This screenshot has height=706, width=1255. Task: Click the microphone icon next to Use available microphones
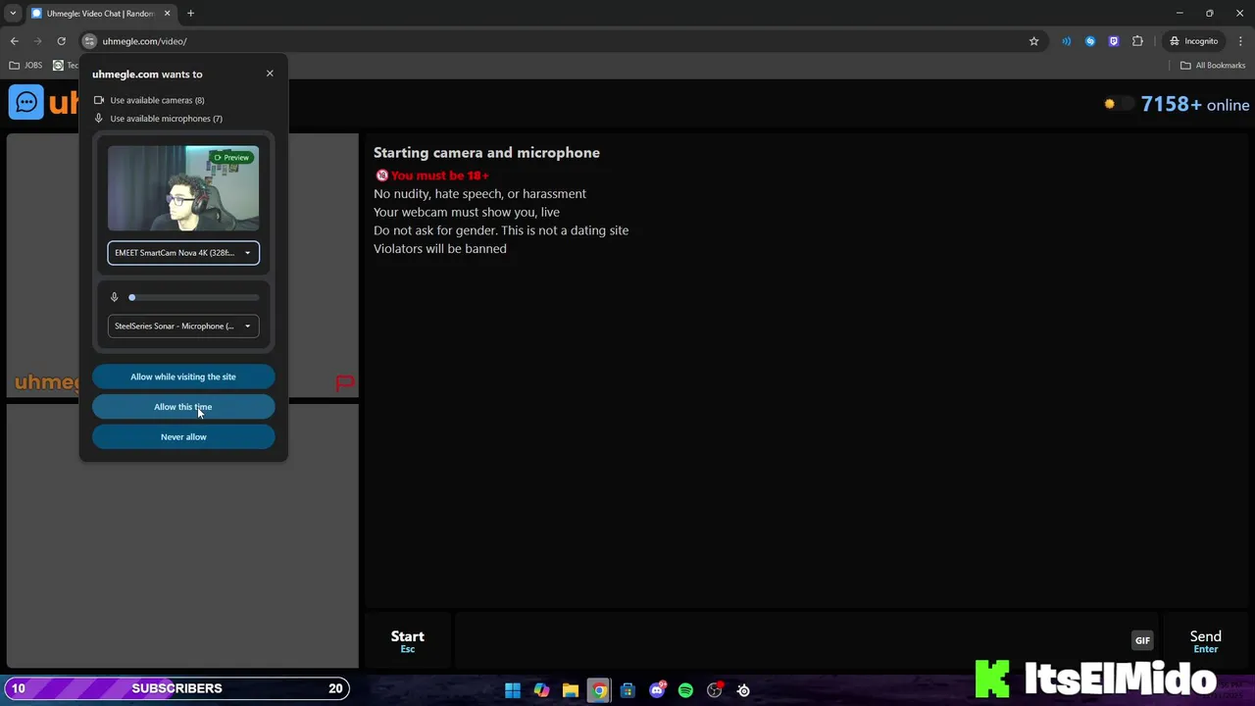click(98, 119)
